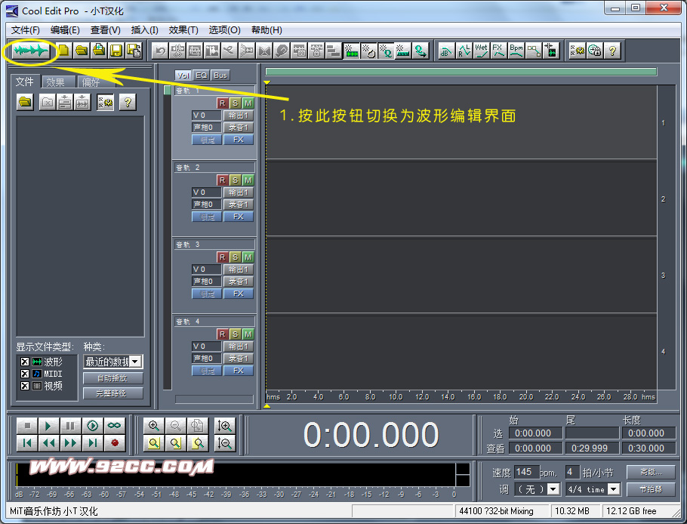Click the save session floppy disk icon
The height and width of the screenshot is (524, 687).
point(116,51)
